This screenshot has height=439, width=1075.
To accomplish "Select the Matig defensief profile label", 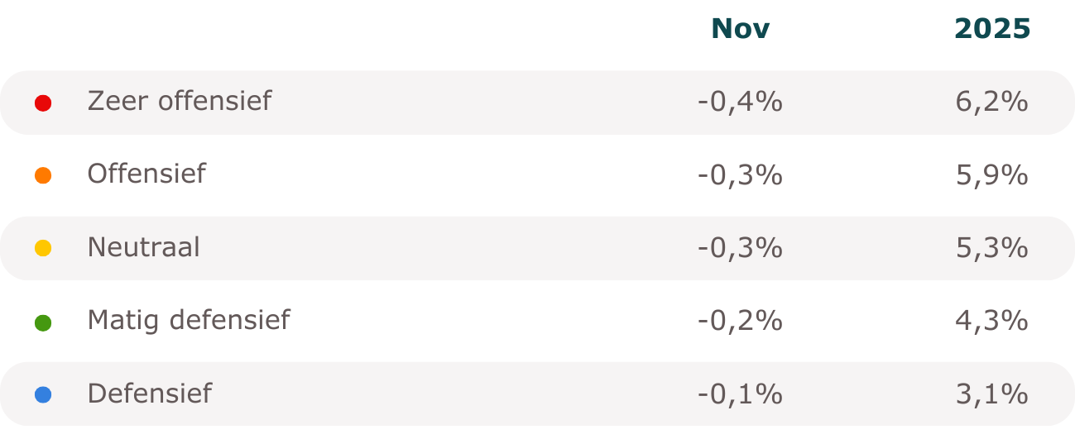I will (188, 319).
